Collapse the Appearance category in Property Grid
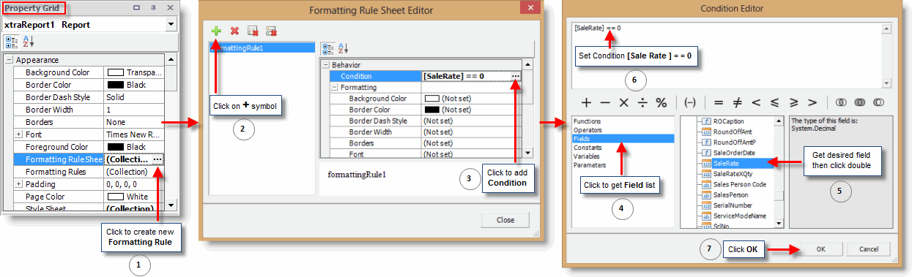The height and width of the screenshot is (277, 912). tap(9, 60)
